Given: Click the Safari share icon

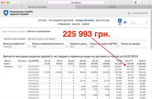Looking at the screenshot, I should 142,3.
